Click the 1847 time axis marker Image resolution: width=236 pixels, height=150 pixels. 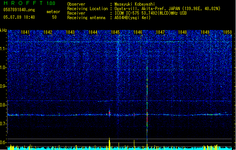pos(160,32)
